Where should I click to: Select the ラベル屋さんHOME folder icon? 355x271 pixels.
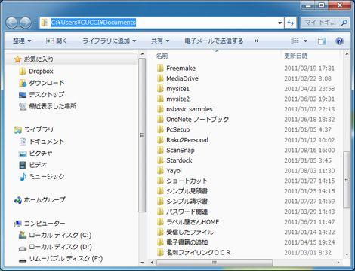(x=160, y=222)
